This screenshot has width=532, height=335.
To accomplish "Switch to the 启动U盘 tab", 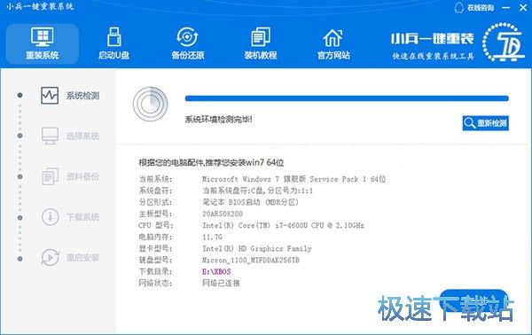I will 114,43.
